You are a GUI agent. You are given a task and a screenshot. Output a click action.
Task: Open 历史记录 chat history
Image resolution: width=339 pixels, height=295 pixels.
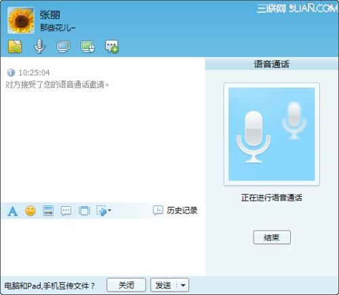coord(175,210)
